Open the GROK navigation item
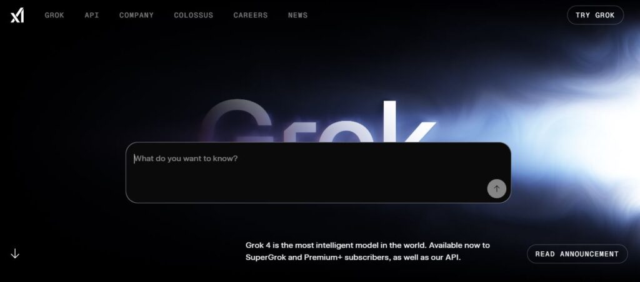 (54, 15)
